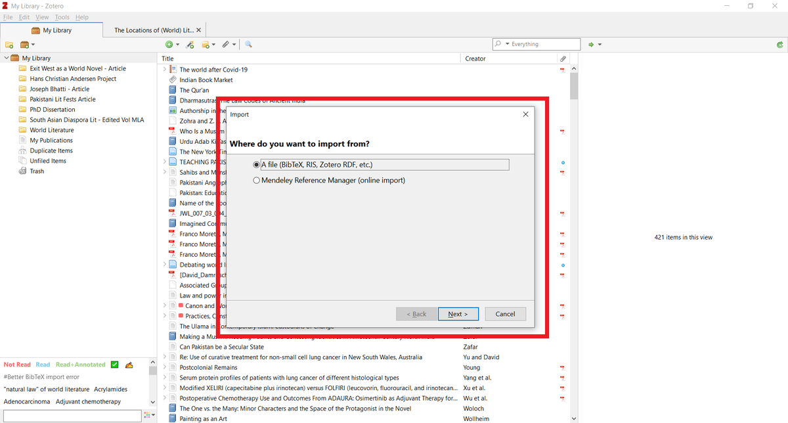
Task: Click the Zotero app icon in title bar
Action: 5,5
